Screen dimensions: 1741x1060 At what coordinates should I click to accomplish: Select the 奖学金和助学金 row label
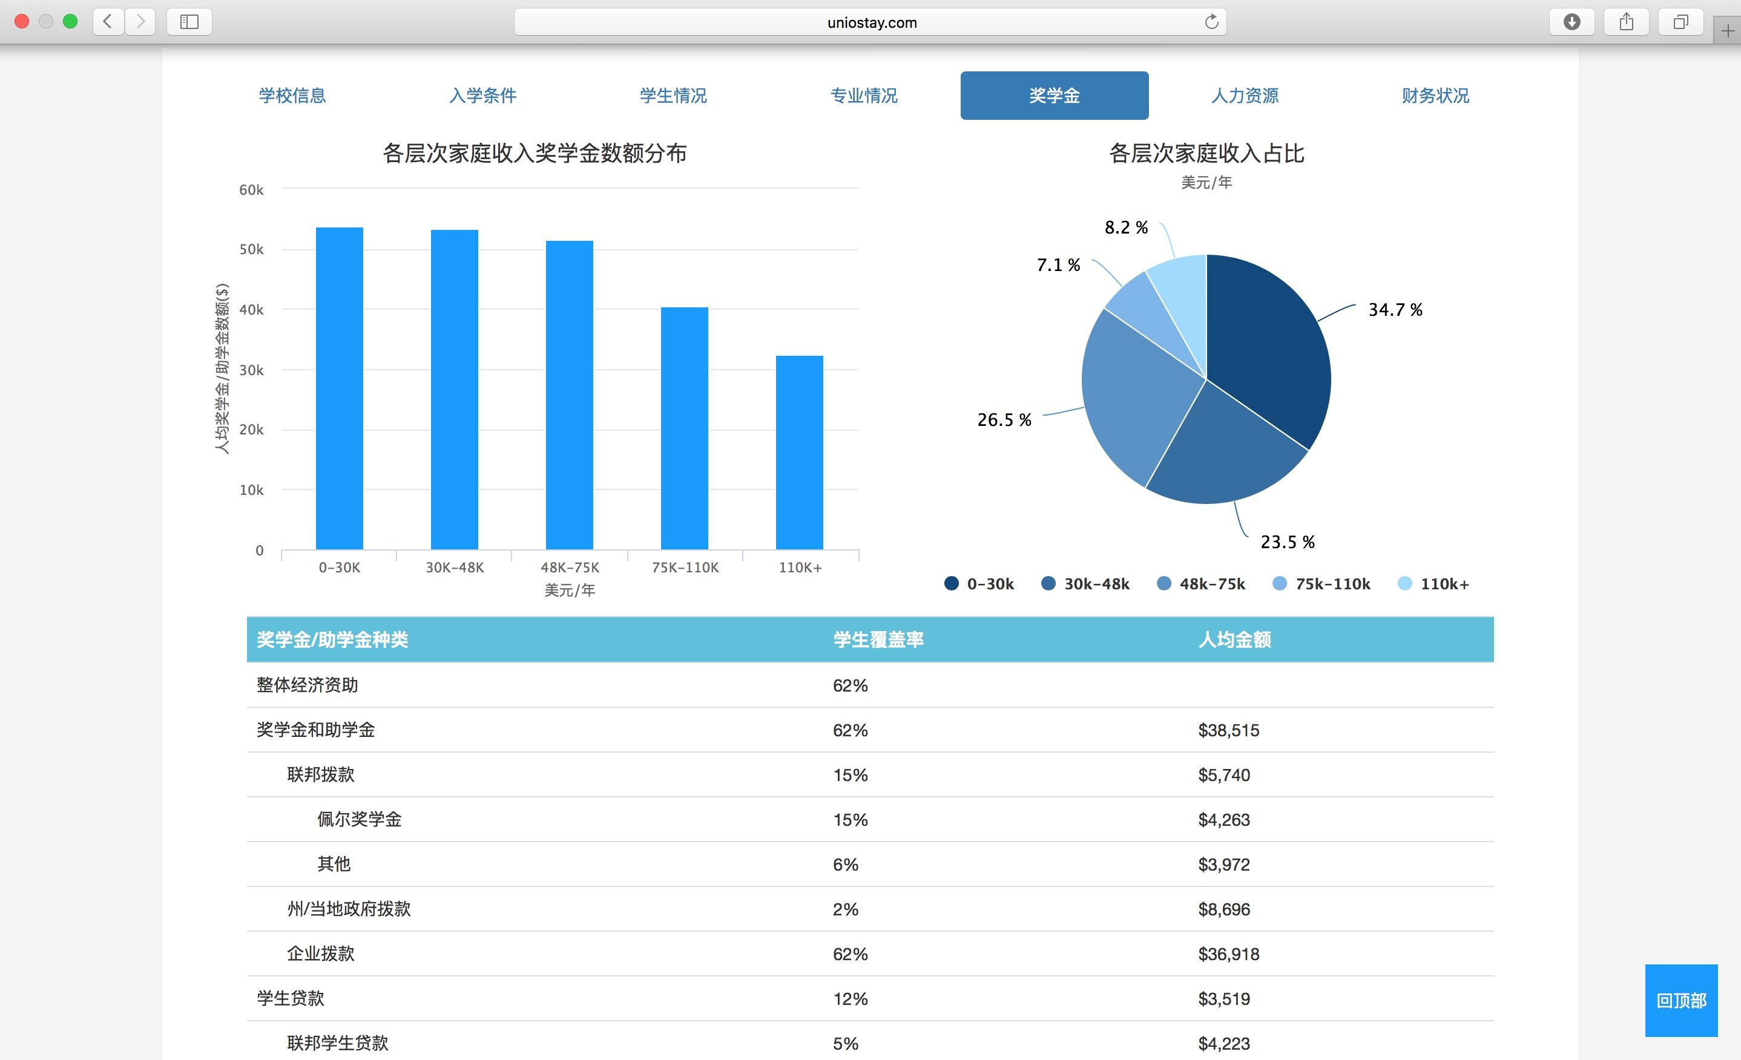[316, 730]
